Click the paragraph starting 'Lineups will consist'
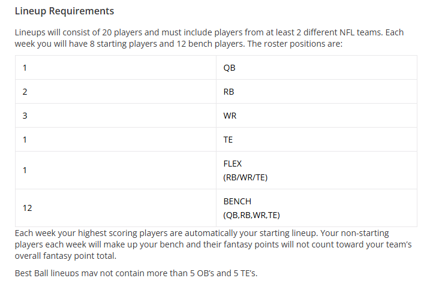430x281 pixels. tap(209, 38)
